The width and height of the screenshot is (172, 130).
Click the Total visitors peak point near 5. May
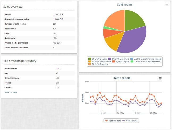(100, 93)
